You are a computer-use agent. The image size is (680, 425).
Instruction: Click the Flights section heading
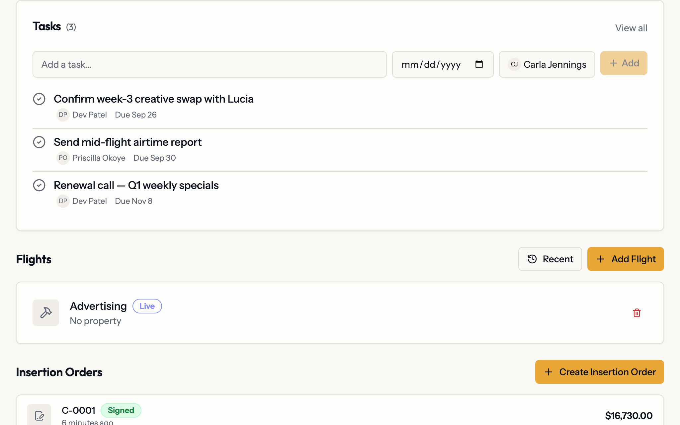[34, 259]
